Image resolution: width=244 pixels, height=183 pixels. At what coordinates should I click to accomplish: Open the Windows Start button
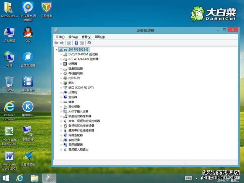coord(6,178)
